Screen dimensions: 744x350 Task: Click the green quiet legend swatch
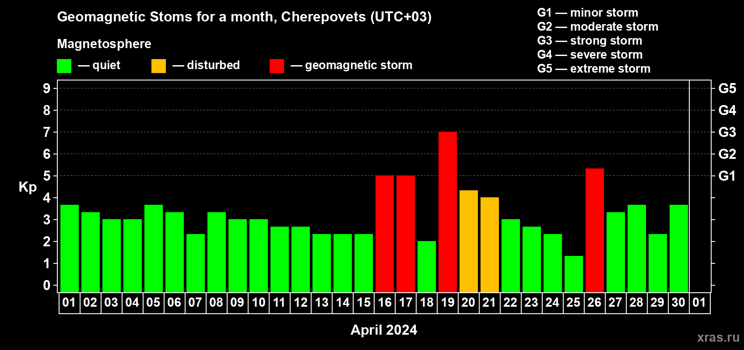click(x=64, y=66)
